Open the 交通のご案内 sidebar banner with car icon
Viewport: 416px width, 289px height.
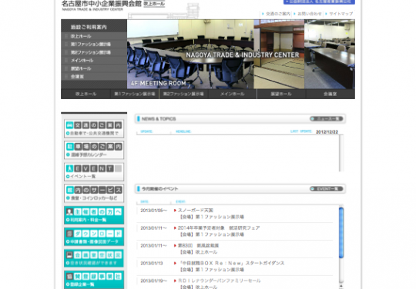point(94,128)
